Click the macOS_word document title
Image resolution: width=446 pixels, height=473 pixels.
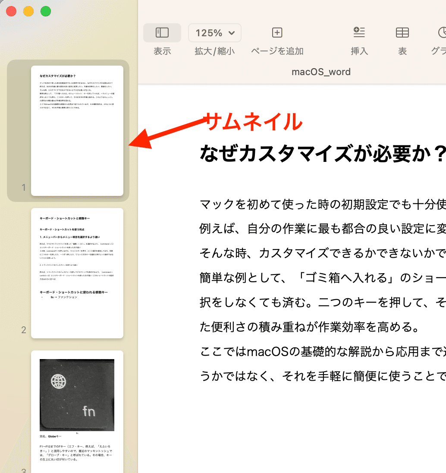(321, 72)
